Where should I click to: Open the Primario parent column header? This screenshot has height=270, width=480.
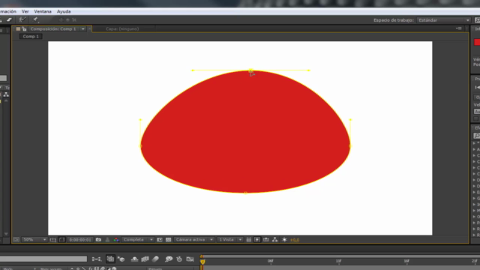(x=155, y=268)
